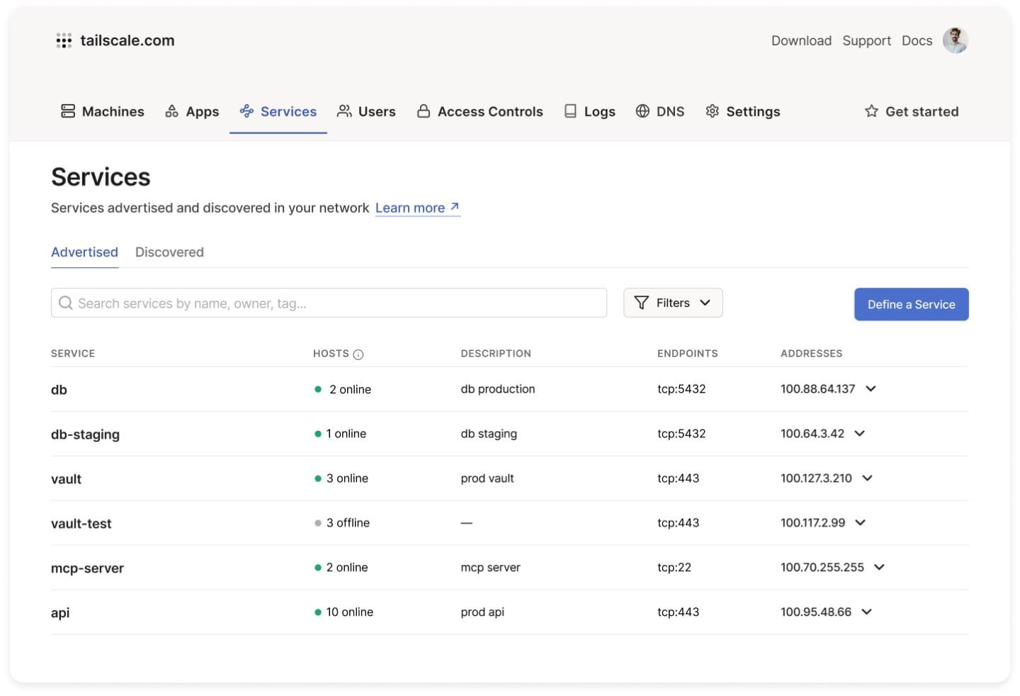Visit the Docs link
Image resolution: width=1020 pixels, height=696 pixels.
point(917,40)
